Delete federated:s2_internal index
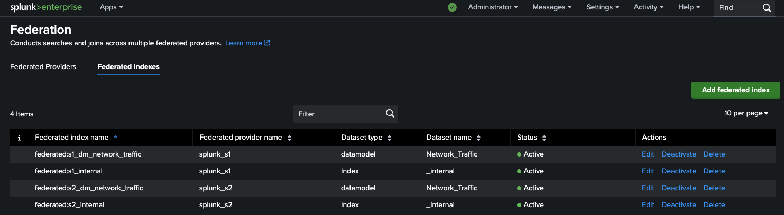784x215 pixels. pos(714,205)
